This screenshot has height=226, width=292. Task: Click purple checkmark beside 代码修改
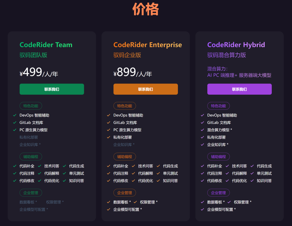coord(202,181)
